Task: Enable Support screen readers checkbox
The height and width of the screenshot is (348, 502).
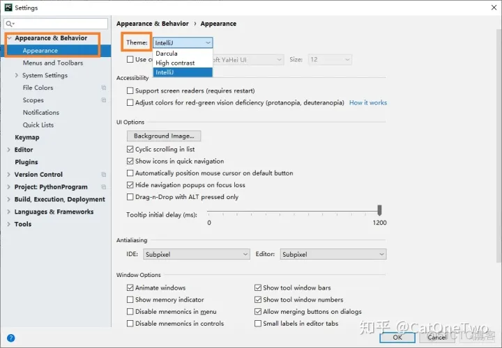Action: (x=130, y=90)
